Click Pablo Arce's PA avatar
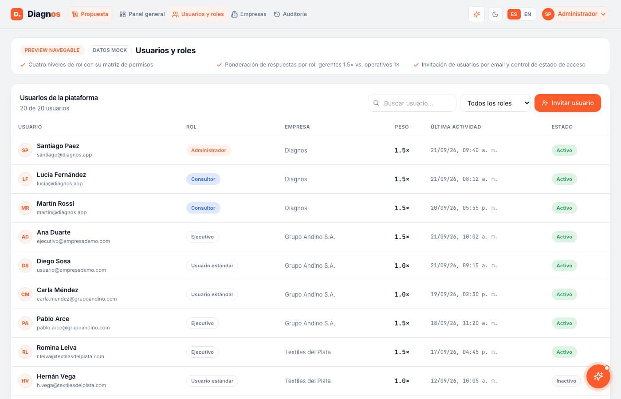The image size is (621, 399). [x=25, y=323]
